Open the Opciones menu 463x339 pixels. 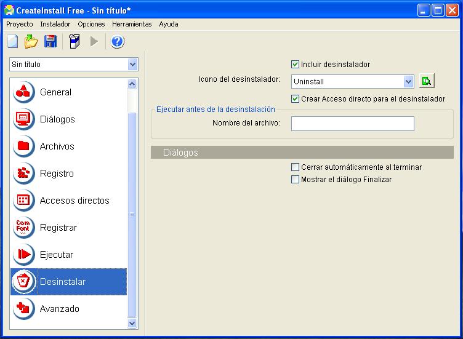pyautogui.click(x=91, y=24)
